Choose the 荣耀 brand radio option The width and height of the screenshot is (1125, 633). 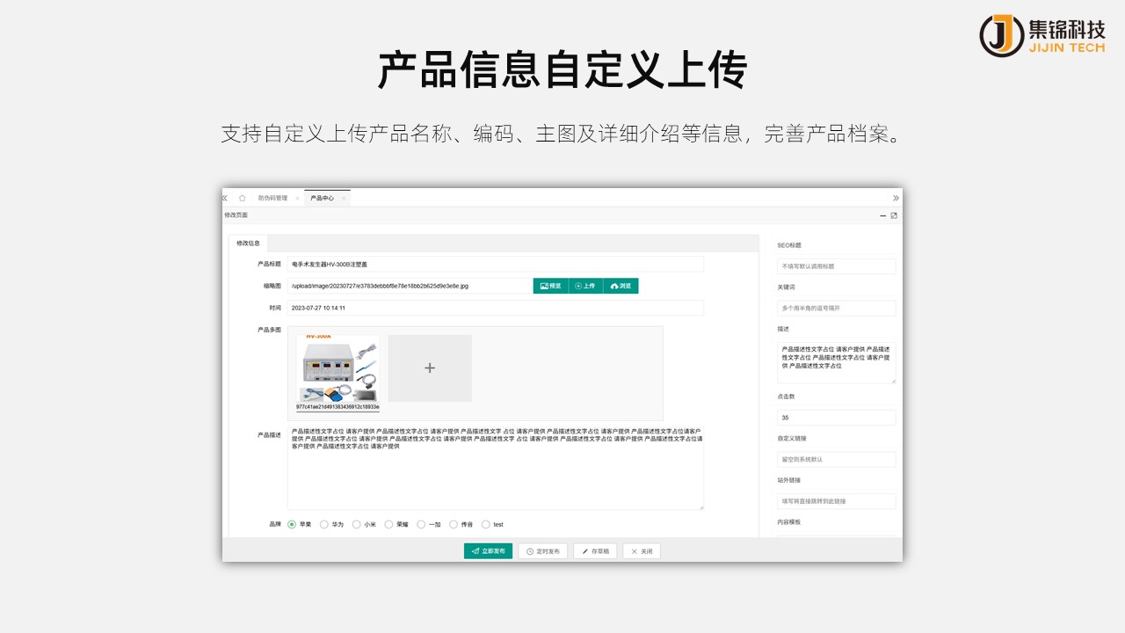point(389,525)
